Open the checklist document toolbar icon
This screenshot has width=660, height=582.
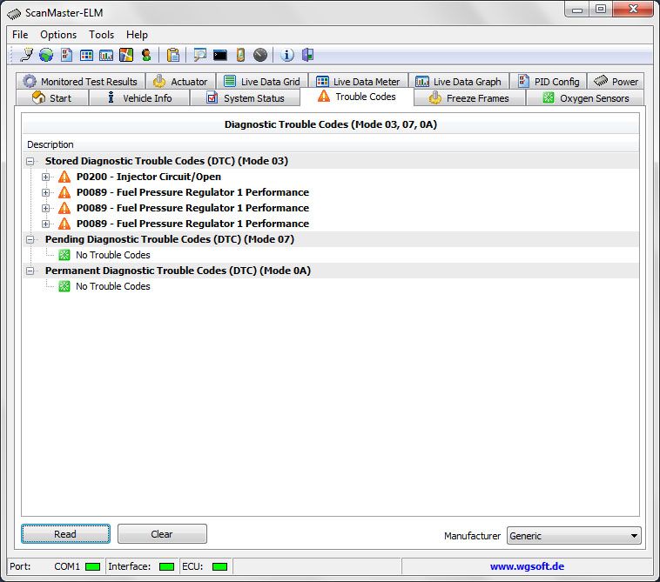66,55
